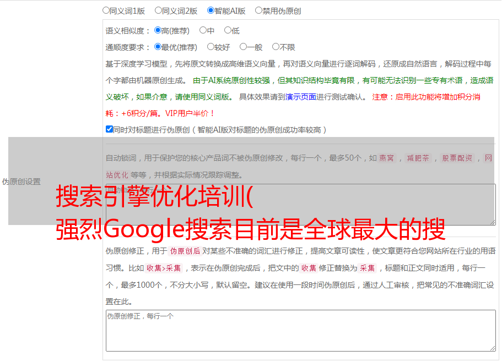Click the 伪原创后 highlighted tag
Viewport: 502px width, 362px height.
pyautogui.click(x=185, y=251)
